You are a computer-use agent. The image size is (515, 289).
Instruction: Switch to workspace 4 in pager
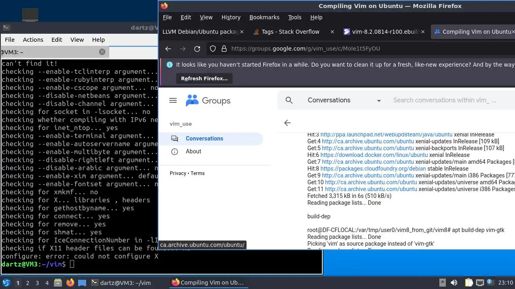tap(47, 283)
